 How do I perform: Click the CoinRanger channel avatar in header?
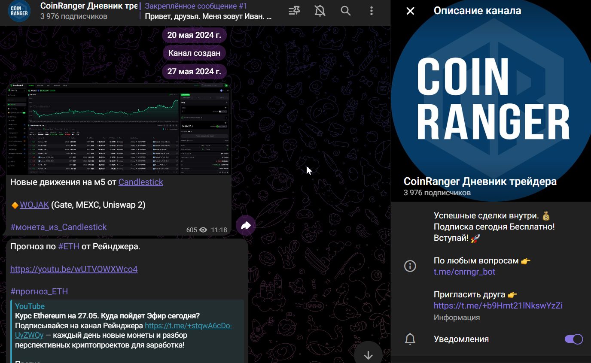(19, 11)
